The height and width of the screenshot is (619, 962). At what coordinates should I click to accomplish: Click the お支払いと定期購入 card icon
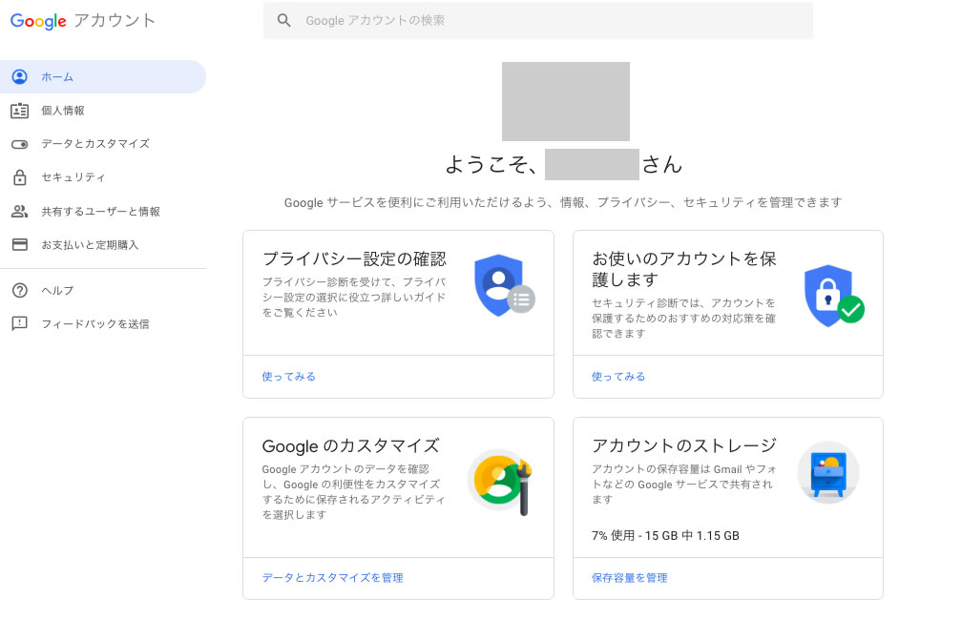19,244
